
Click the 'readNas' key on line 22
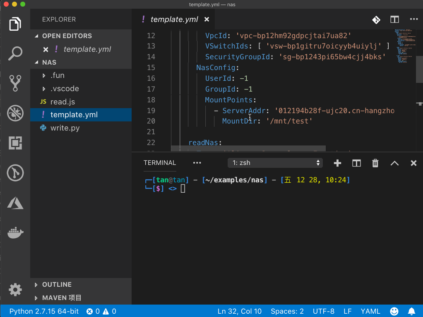pyautogui.click(x=203, y=142)
